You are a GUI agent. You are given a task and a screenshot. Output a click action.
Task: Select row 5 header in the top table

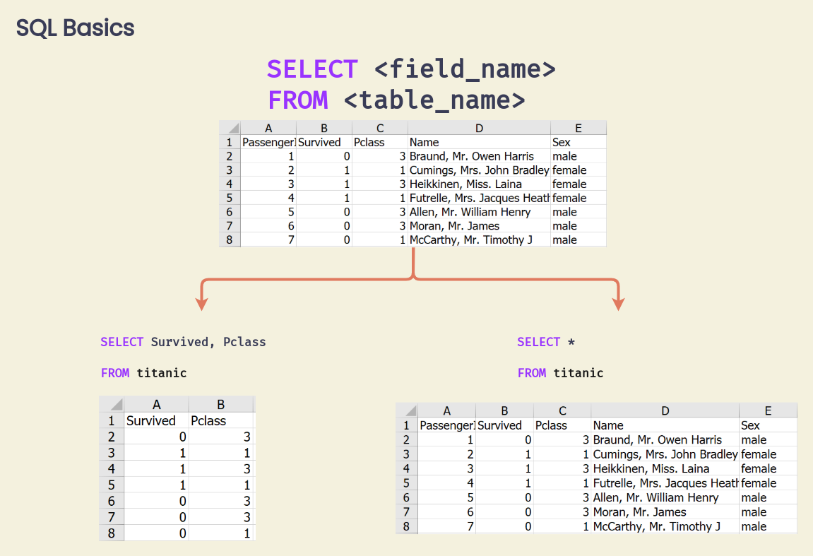pos(230,198)
